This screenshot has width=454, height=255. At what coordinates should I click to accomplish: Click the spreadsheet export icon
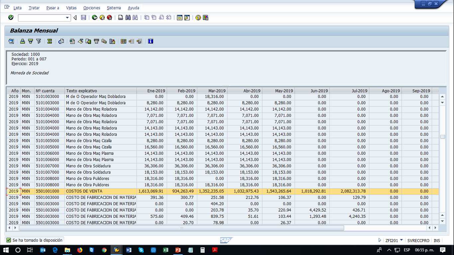point(72,41)
